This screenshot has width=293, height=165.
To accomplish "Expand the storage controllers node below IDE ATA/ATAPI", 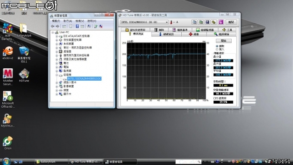I will point(57,40).
